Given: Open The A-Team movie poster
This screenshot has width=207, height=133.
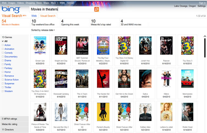Looking at the screenshot, I should pos(82,79).
